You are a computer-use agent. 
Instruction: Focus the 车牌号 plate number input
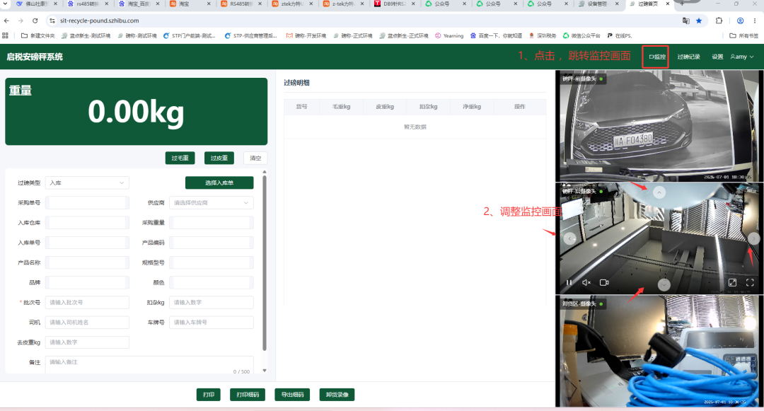tap(212, 323)
